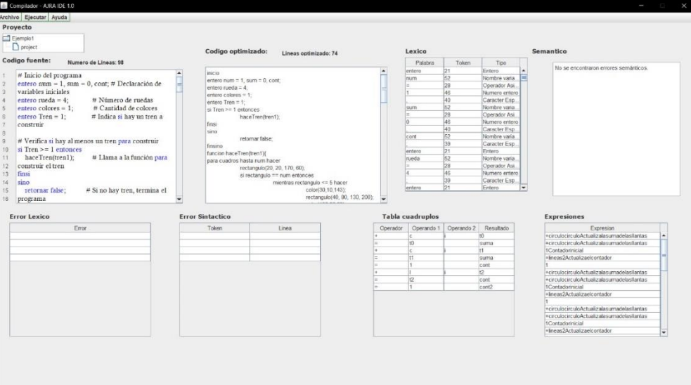Image resolution: width=691 pixels, height=385 pixels.
Task: Click the Ejemplo1 folder icon
Action: pyautogui.click(x=6, y=39)
